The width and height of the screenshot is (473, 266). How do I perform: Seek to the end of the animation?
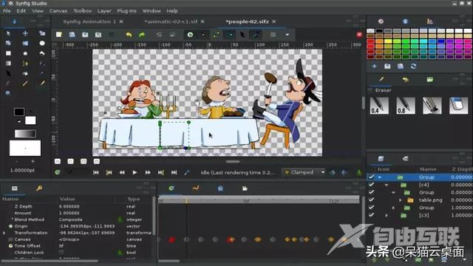pos(174,172)
